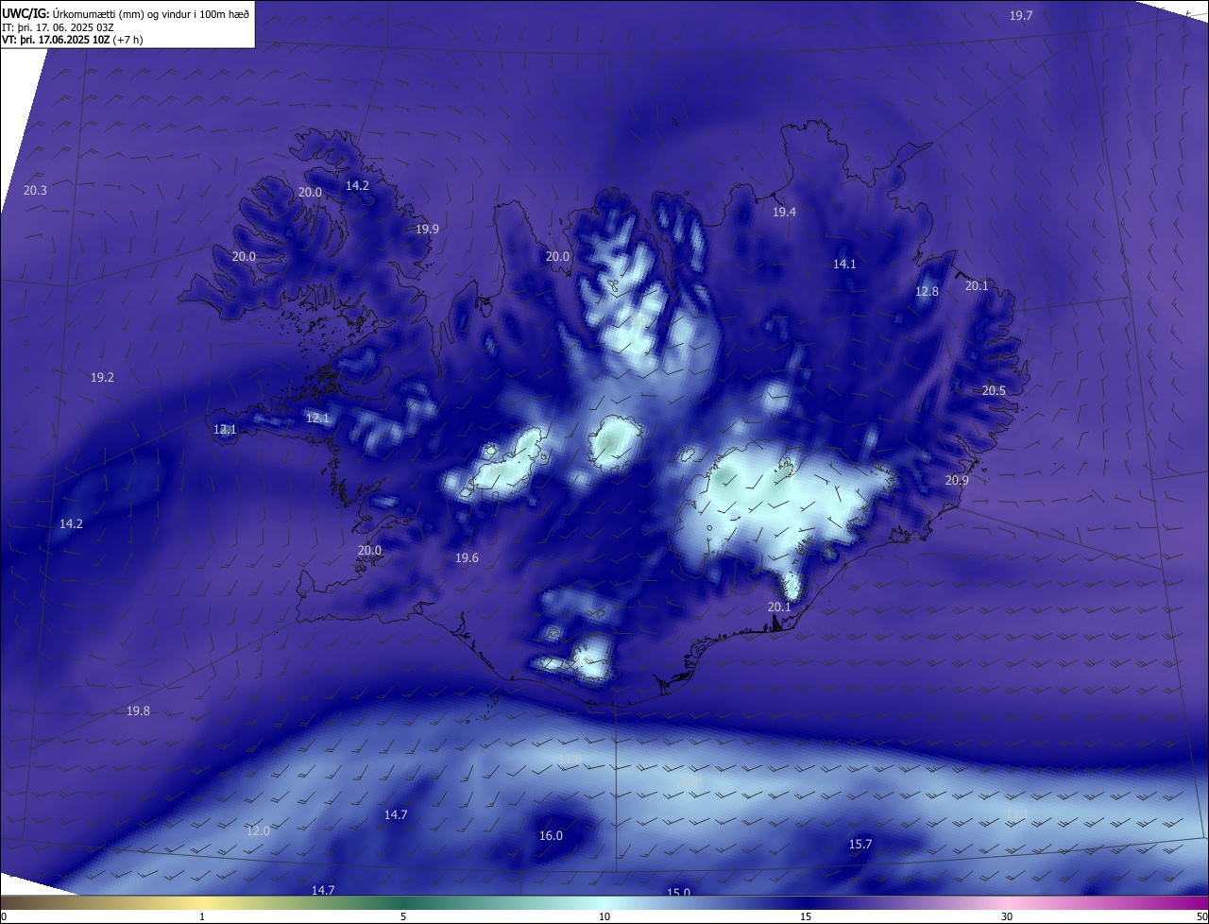This screenshot has height=924, width=1209.
Task: Click the map value label 20.9
Action: [957, 480]
